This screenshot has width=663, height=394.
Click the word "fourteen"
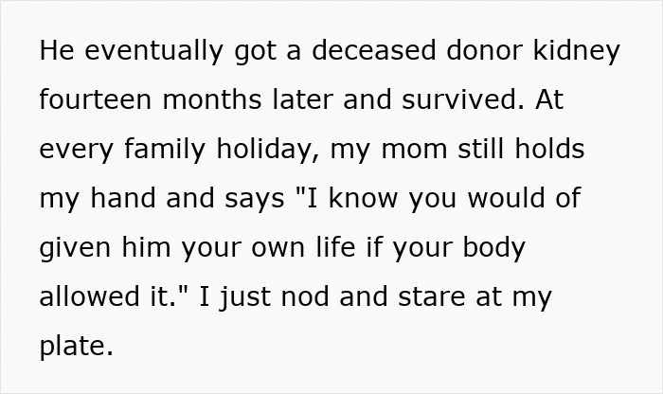[95, 99]
